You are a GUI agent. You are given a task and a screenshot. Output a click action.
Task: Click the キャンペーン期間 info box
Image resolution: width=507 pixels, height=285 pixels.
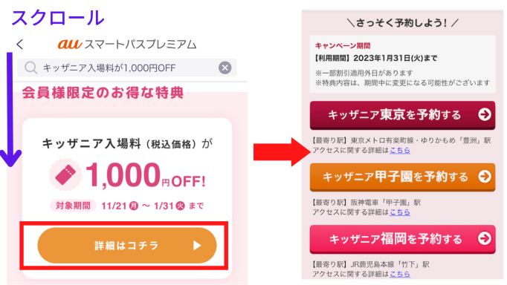[402, 64]
